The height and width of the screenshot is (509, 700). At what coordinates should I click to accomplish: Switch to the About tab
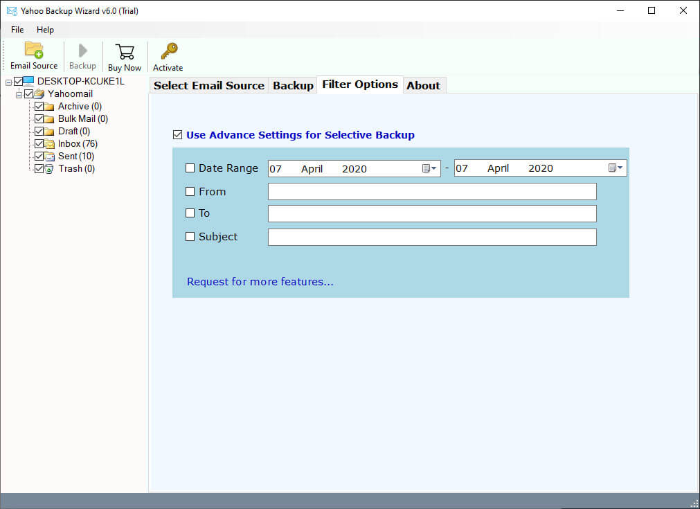(423, 86)
